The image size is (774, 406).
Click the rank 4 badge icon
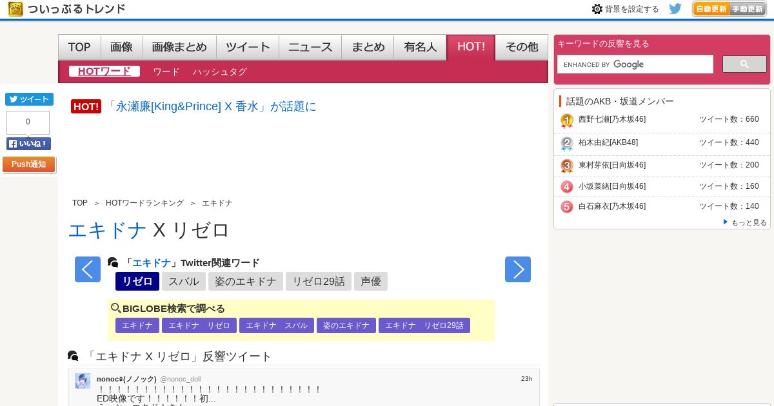pyautogui.click(x=567, y=187)
